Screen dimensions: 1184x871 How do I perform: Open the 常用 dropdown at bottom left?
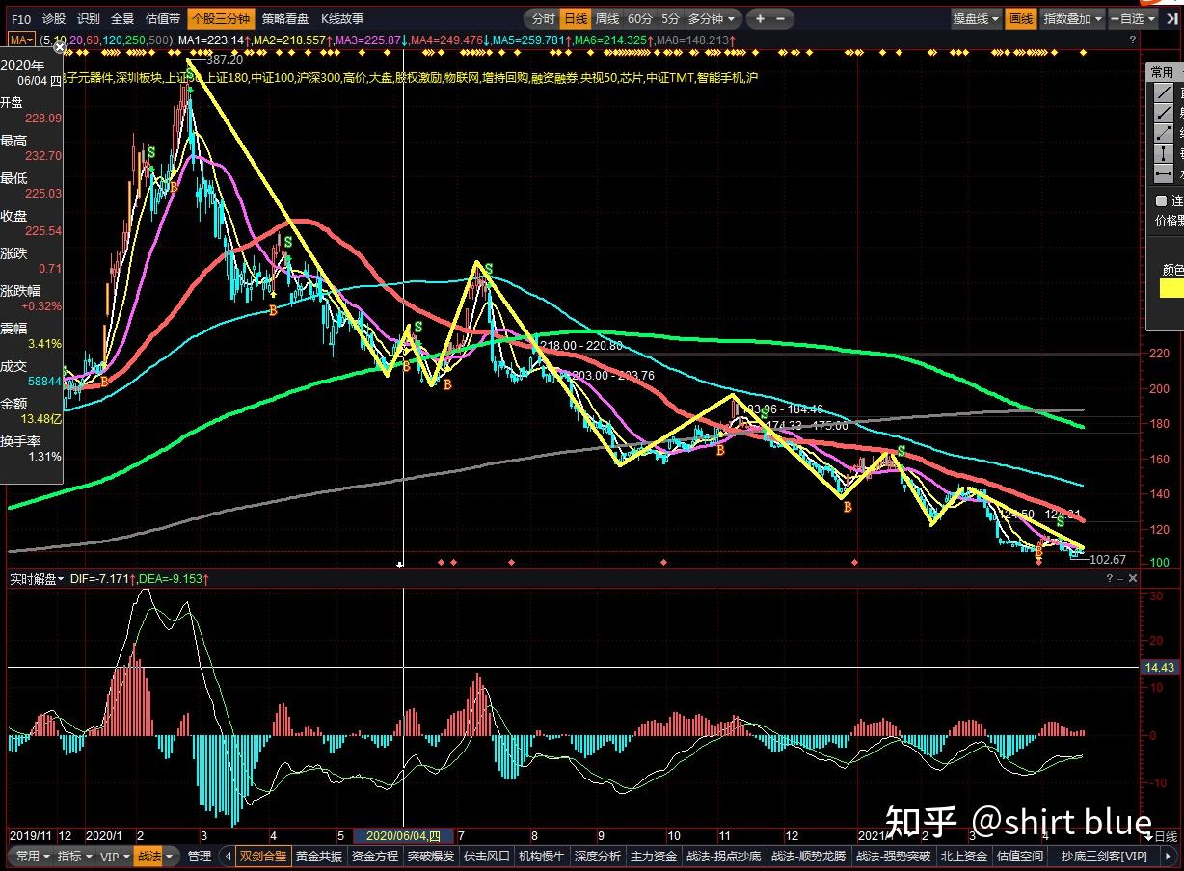tap(32, 856)
